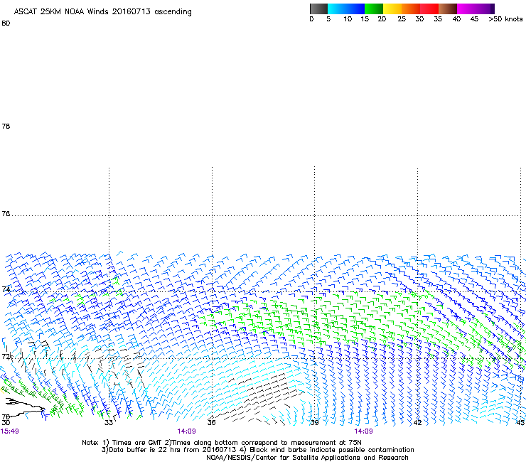This screenshot has width=526, height=462.
Task: Click the "45" label under the color bar
Action: [x=474, y=19]
